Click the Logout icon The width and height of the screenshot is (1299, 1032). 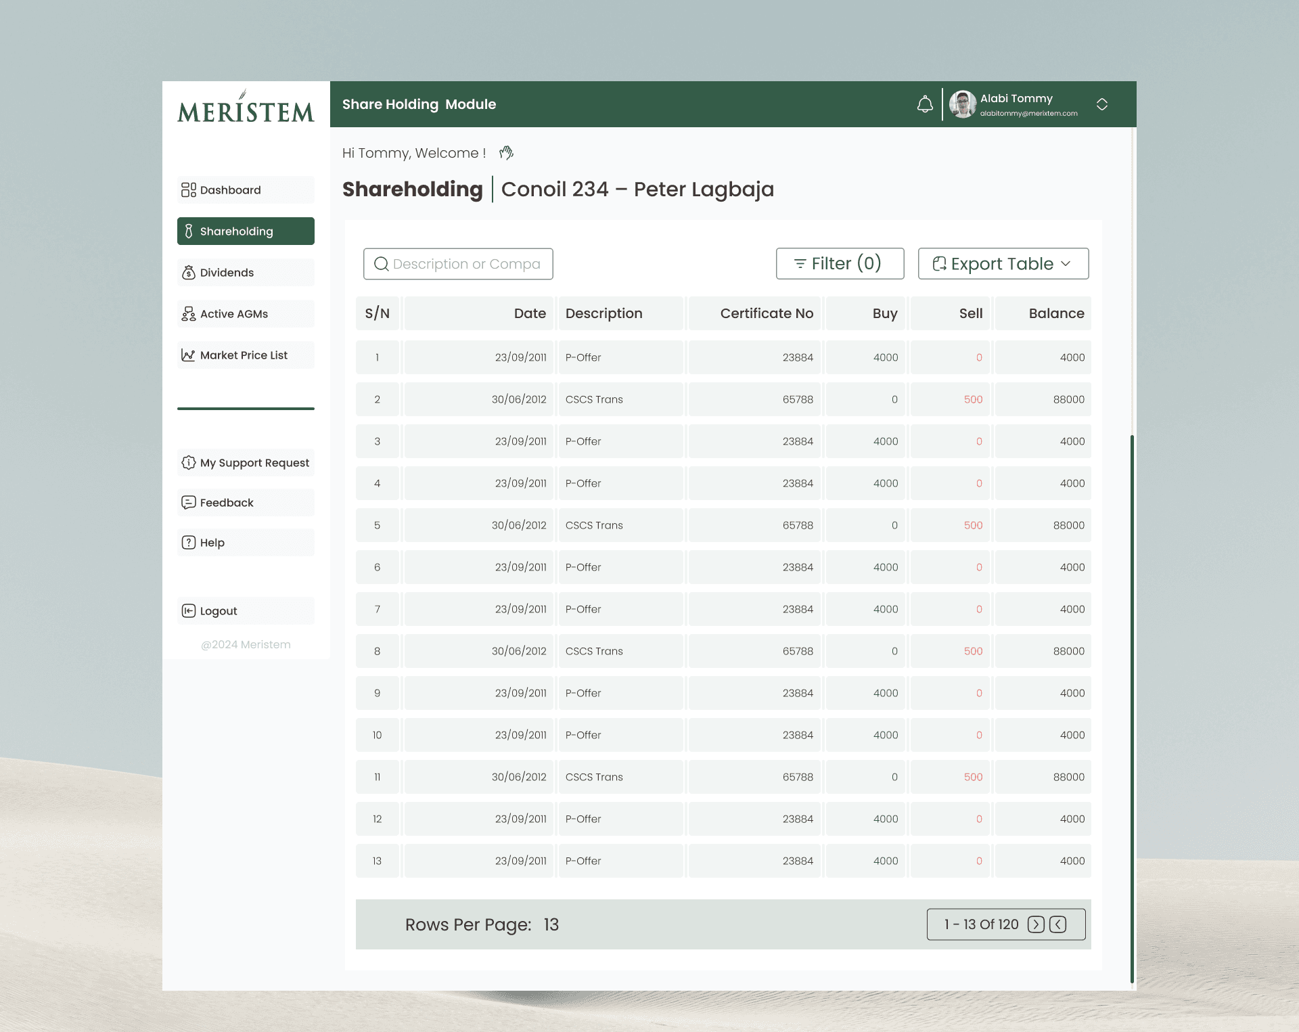189,611
